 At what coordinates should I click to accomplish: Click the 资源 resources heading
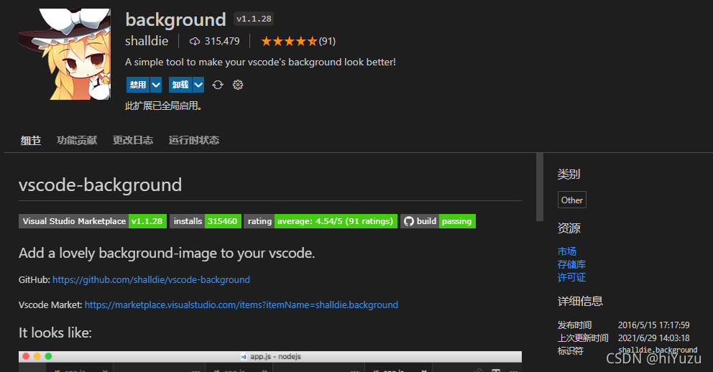coord(569,228)
